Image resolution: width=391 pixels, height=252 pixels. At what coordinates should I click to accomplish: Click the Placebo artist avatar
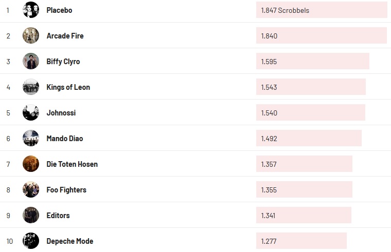(x=31, y=10)
